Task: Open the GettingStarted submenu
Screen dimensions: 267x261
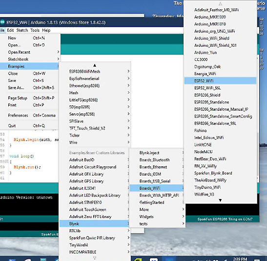Action: pyautogui.click(x=157, y=202)
